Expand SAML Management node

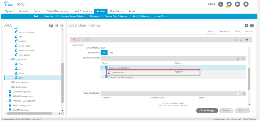point(7,105)
